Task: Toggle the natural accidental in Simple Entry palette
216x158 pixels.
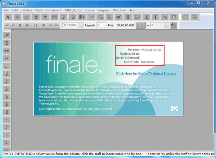Action: [6, 143]
